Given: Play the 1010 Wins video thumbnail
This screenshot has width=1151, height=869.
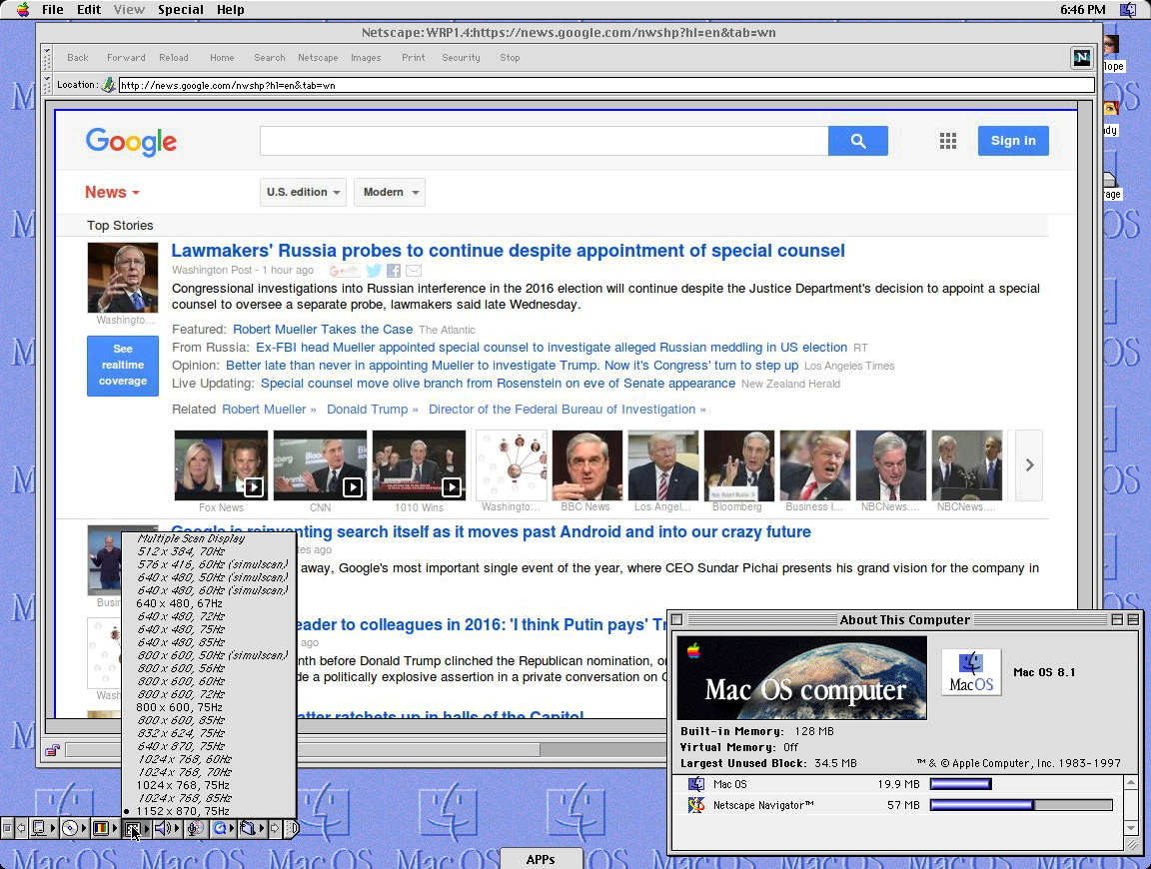Looking at the screenshot, I should [420, 465].
